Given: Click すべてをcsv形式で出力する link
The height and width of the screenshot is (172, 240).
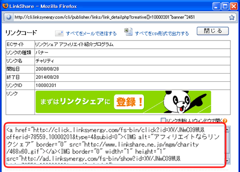Looking at the screenshot, I should click(162, 33).
